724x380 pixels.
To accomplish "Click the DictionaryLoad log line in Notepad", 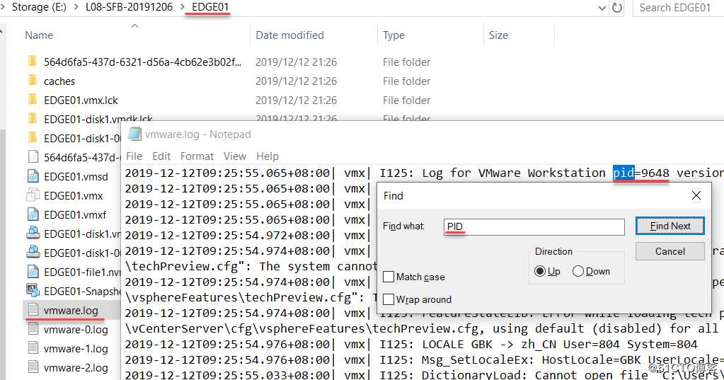I will pos(425,374).
